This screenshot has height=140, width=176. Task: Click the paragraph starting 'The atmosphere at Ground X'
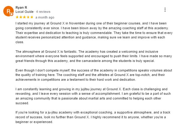point(94,56)
